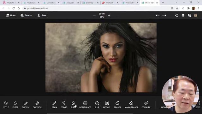This screenshot has width=202, height=114.
Task: Select the Eraser tool
Action: click(x=117, y=105)
